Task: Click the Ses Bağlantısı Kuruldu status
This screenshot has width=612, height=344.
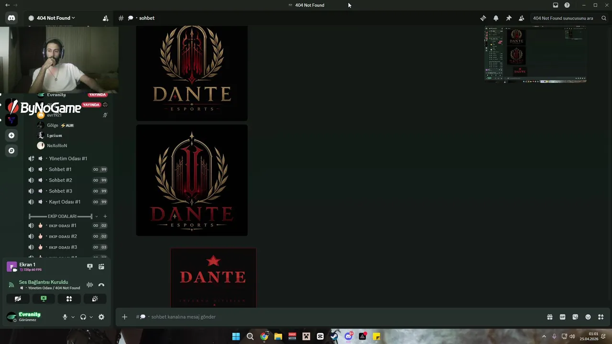Action: click(44, 282)
